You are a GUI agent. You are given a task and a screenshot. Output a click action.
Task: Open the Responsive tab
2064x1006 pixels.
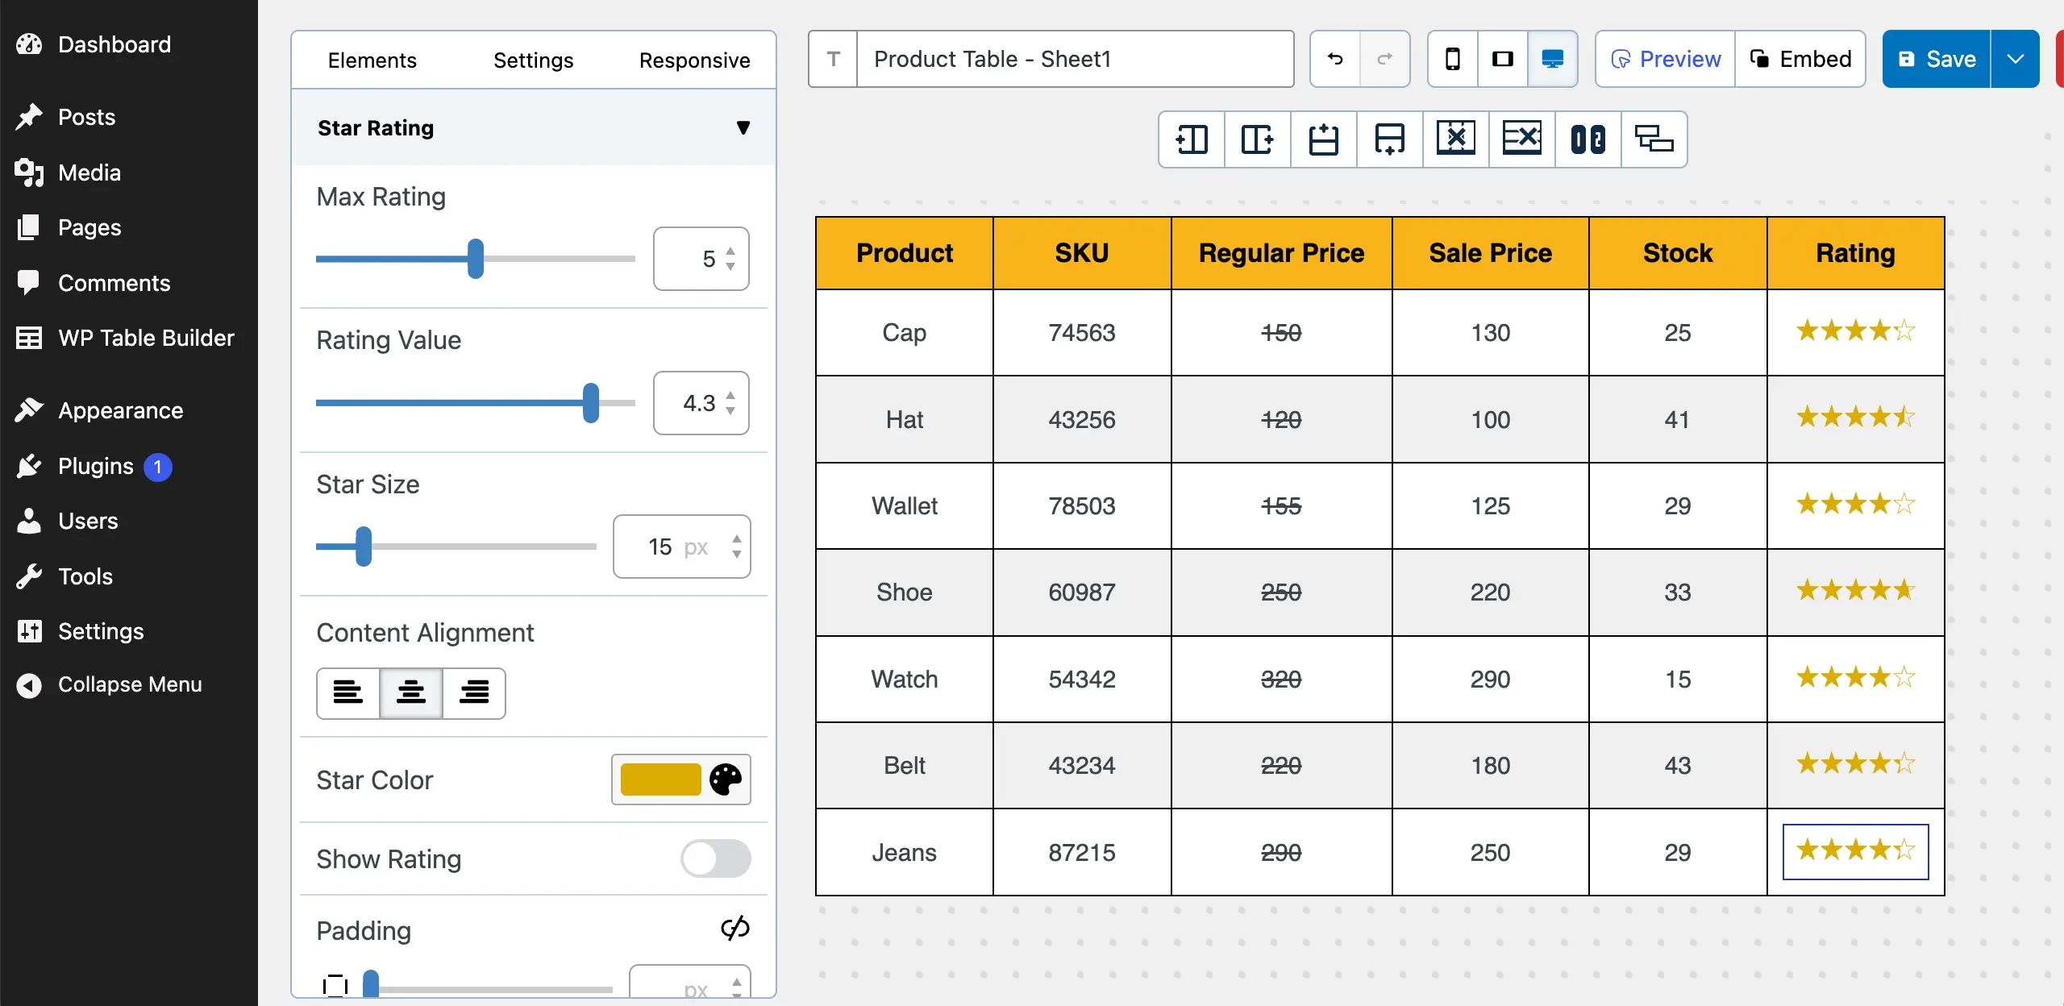point(694,60)
